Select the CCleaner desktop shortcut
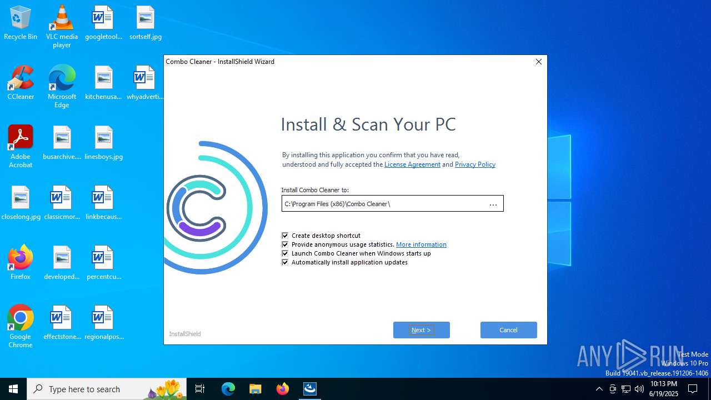Screen dimensions: 711x400 click(21, 83)
